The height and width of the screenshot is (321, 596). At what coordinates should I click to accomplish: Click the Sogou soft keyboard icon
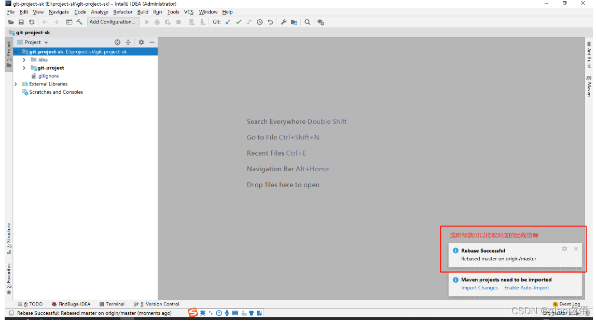tap(235, 313)
